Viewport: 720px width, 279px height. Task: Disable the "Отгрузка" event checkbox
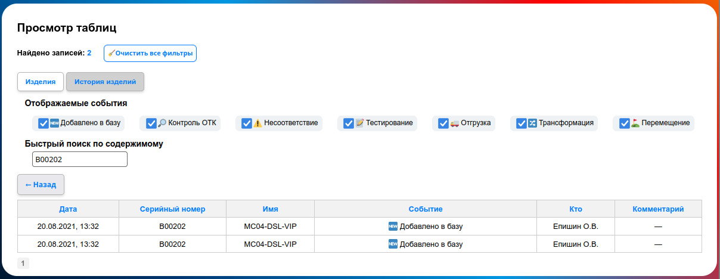click(x=443, y=123)
